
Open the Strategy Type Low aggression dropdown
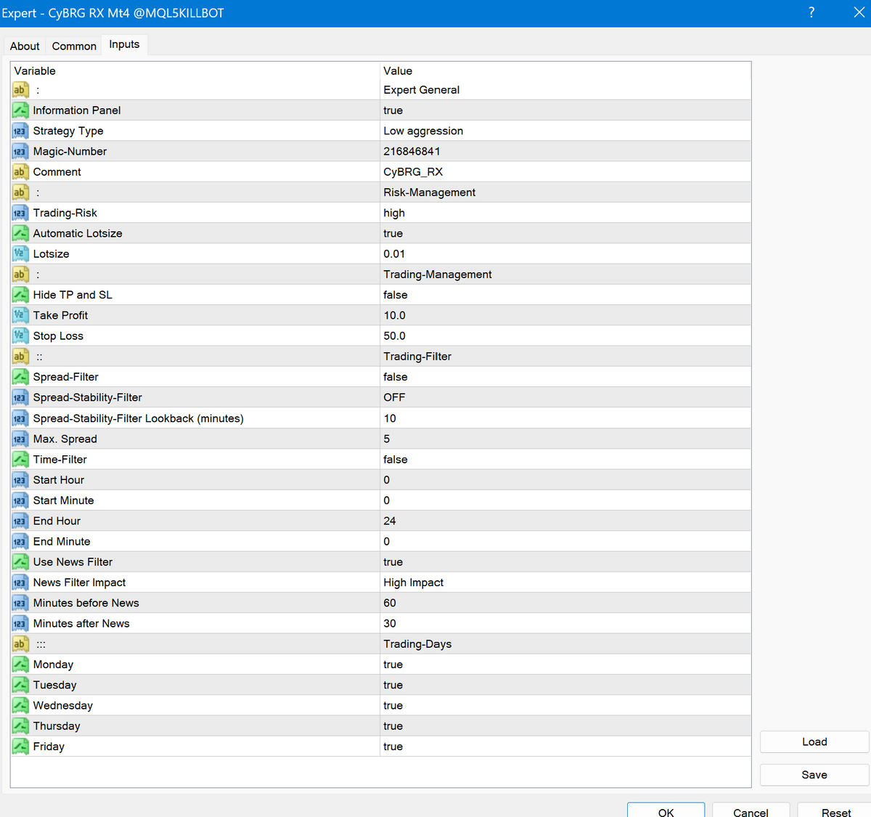tap(423, 131)
